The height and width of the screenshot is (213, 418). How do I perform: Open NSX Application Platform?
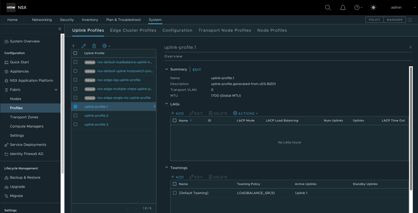pyautogui.click(x=32, y=81)
